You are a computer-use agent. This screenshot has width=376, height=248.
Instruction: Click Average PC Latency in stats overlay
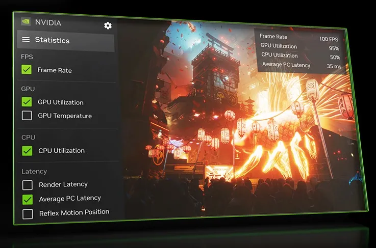click(286, 65)
